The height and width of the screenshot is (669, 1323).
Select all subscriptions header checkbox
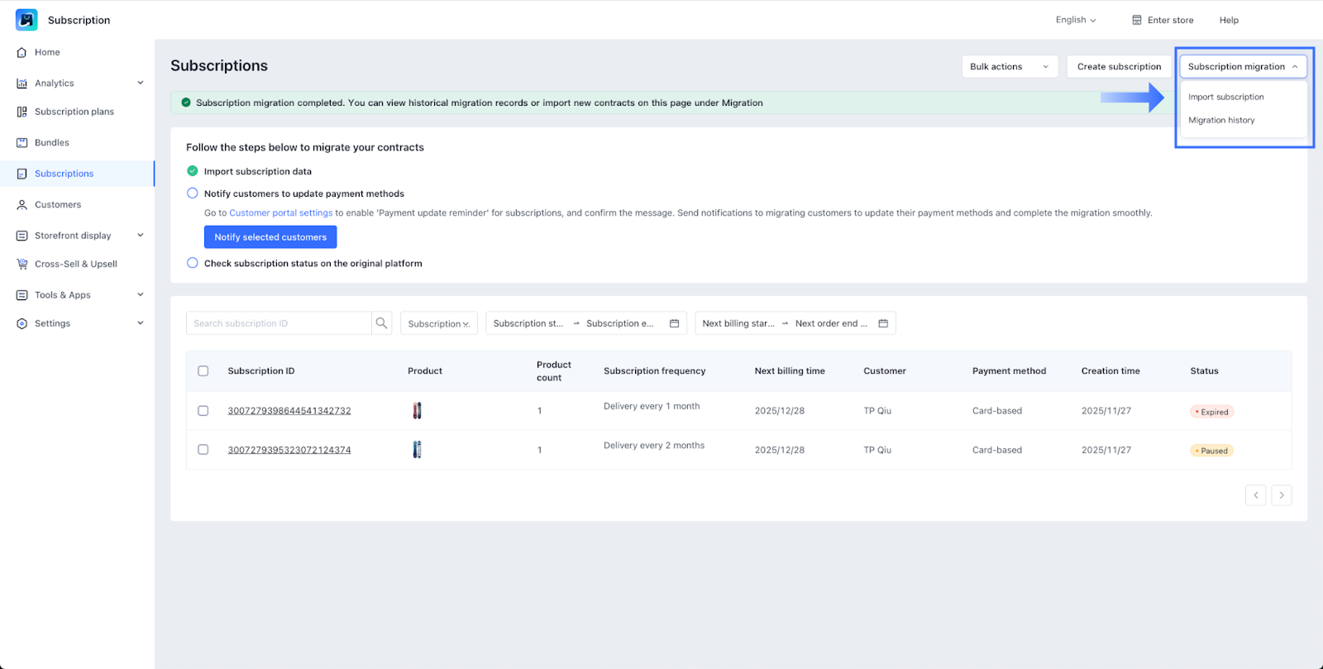203,371
